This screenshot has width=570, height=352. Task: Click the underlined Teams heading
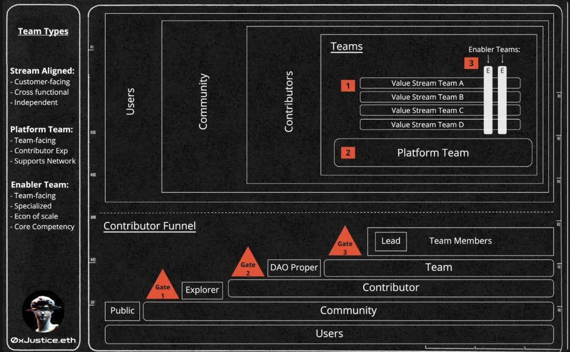click(x=346, y=46)
